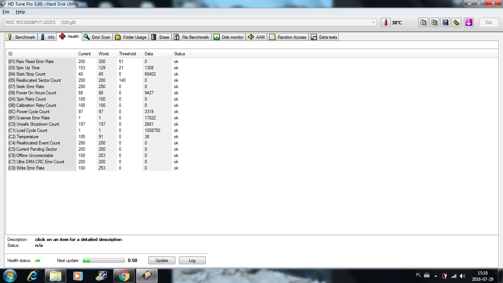
Task: Click the 1008750 Load Cycle data value
Action: click(152, 130)
